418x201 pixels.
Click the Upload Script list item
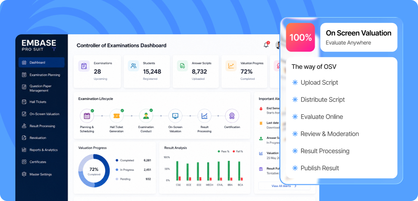tap(315, 82)
